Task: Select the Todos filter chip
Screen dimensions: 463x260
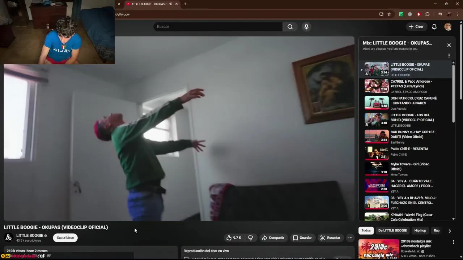Action: pyautogui.click(x=366, y=230)
